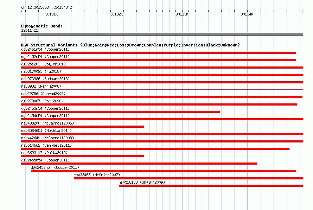Click the ruler's left end arrow

pos(22,11)
